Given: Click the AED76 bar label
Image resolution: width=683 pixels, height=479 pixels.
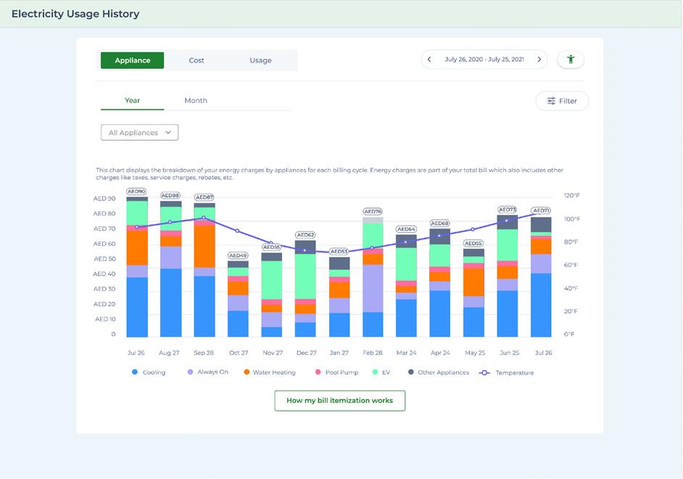Looking at the screenshot, I should point(373,211).
